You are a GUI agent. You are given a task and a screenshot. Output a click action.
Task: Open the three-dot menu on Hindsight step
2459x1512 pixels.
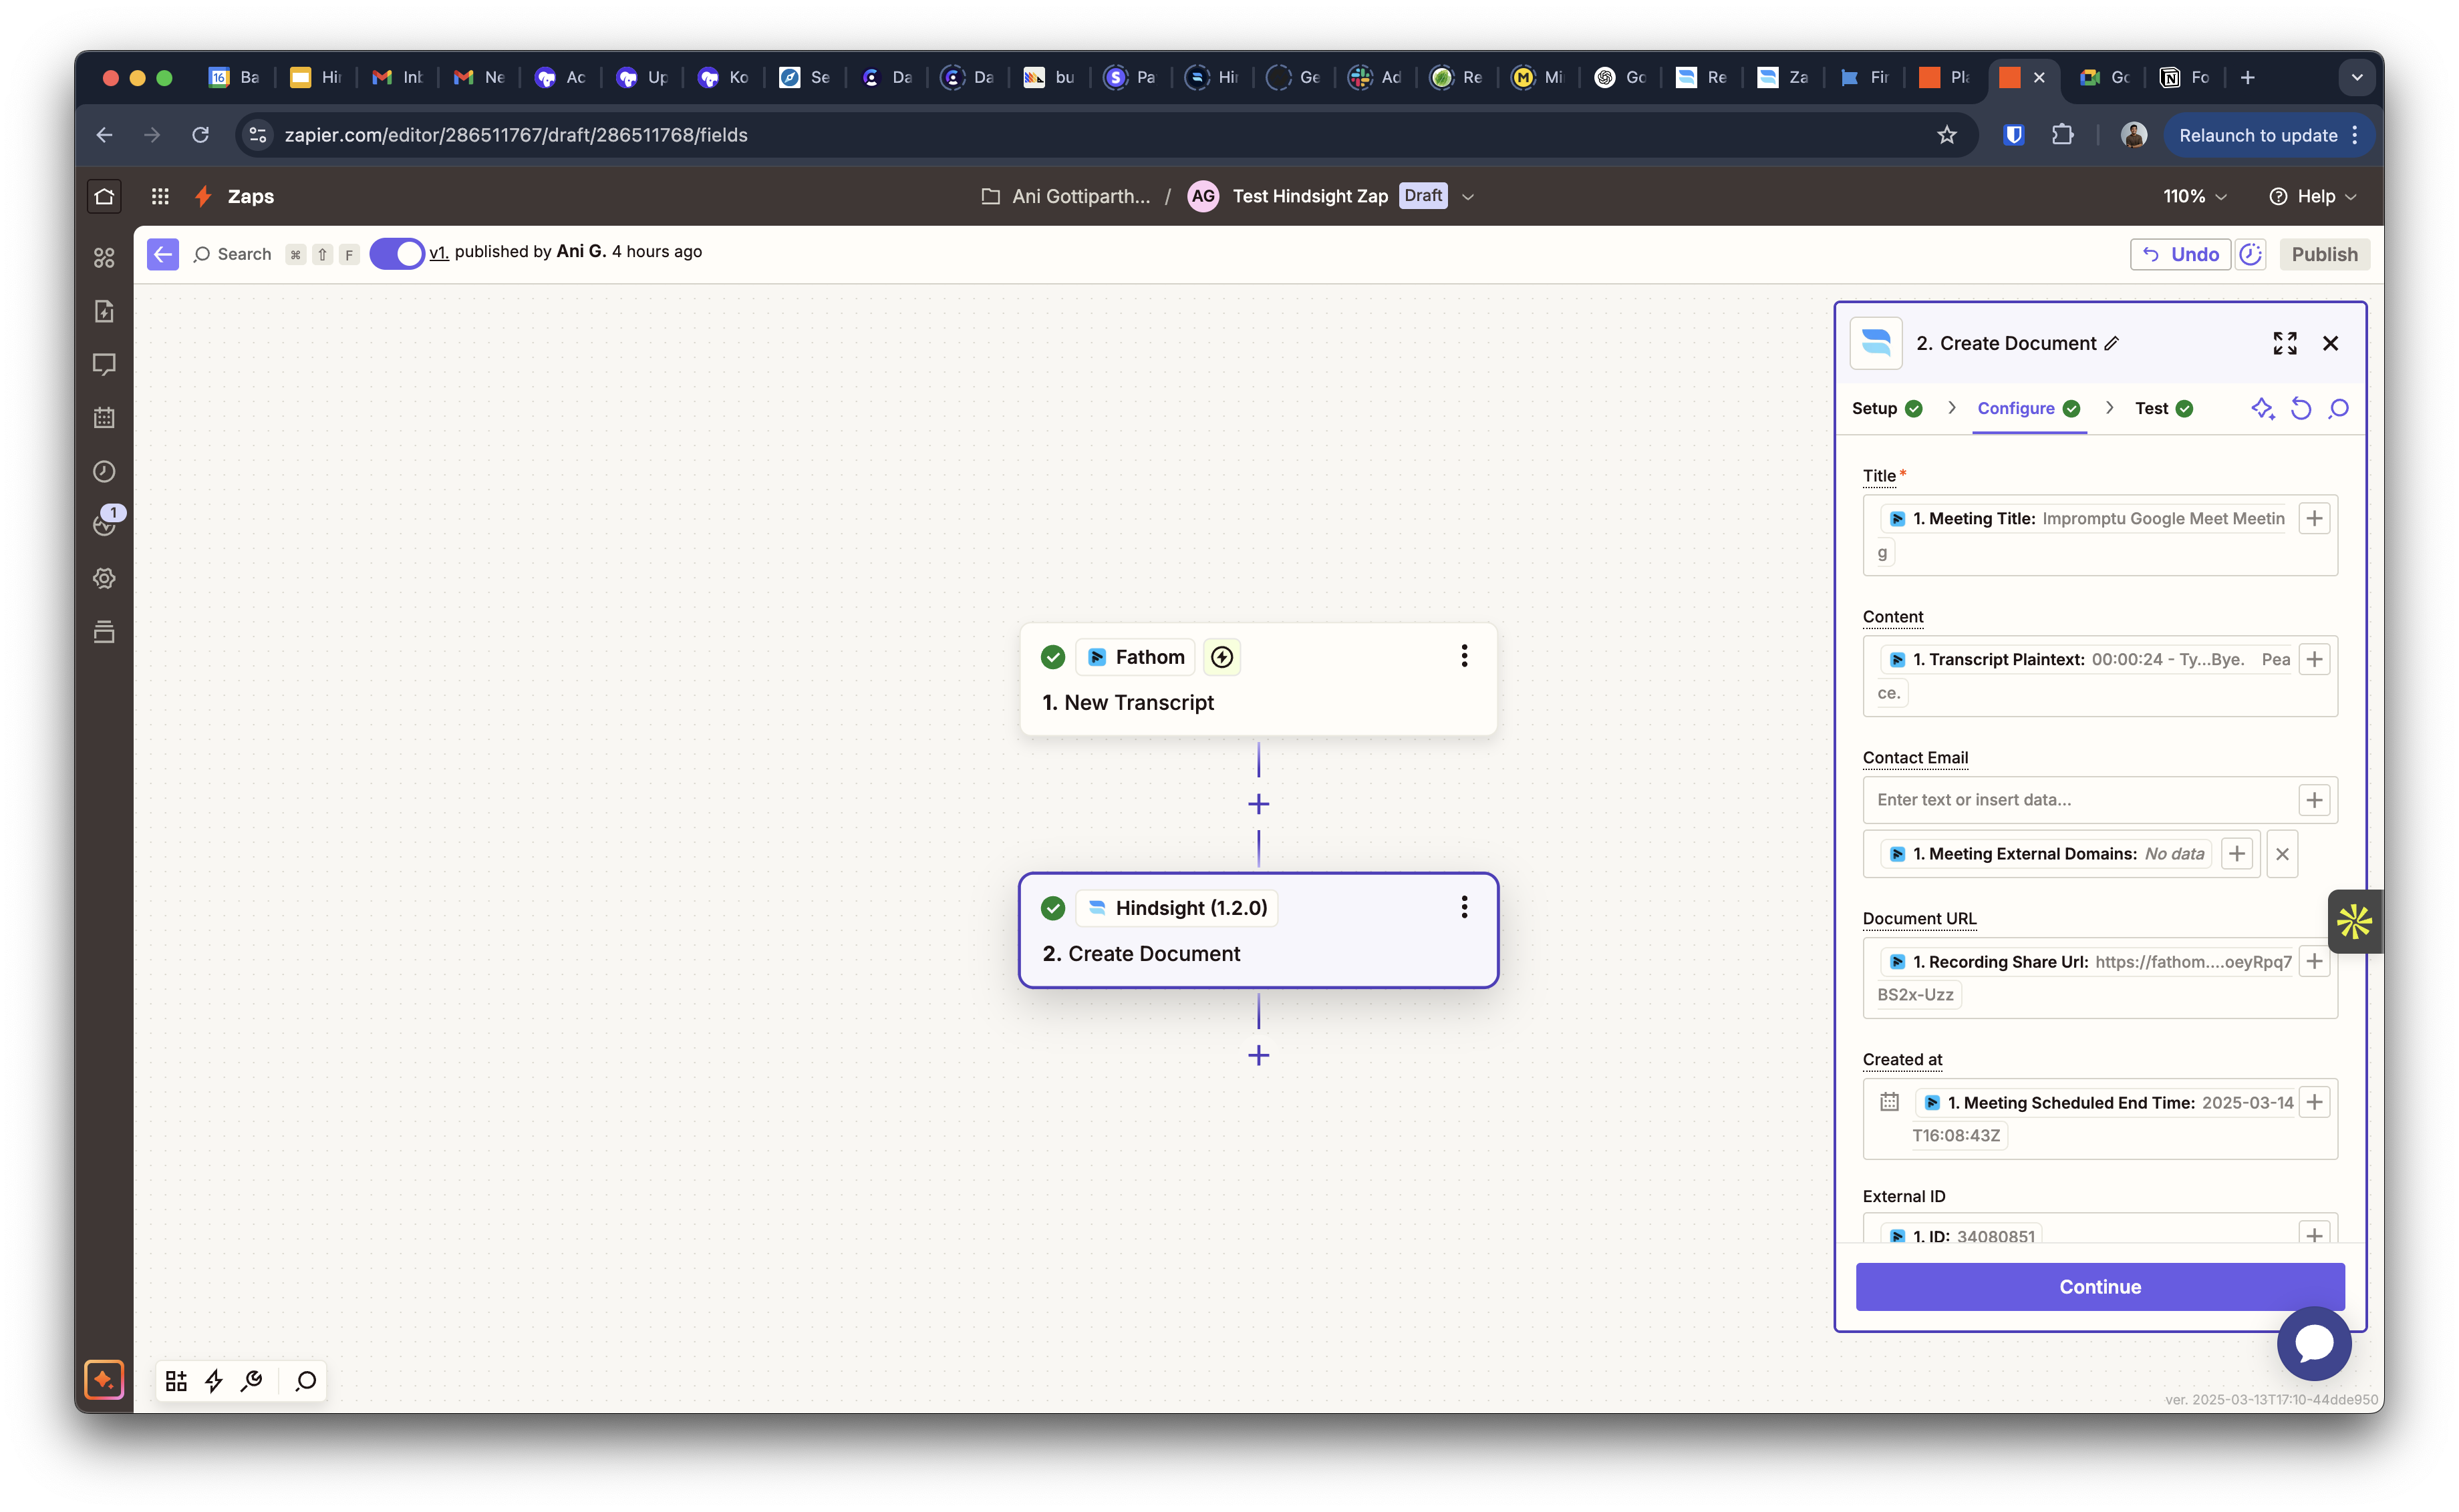(x=1463, y=907)
